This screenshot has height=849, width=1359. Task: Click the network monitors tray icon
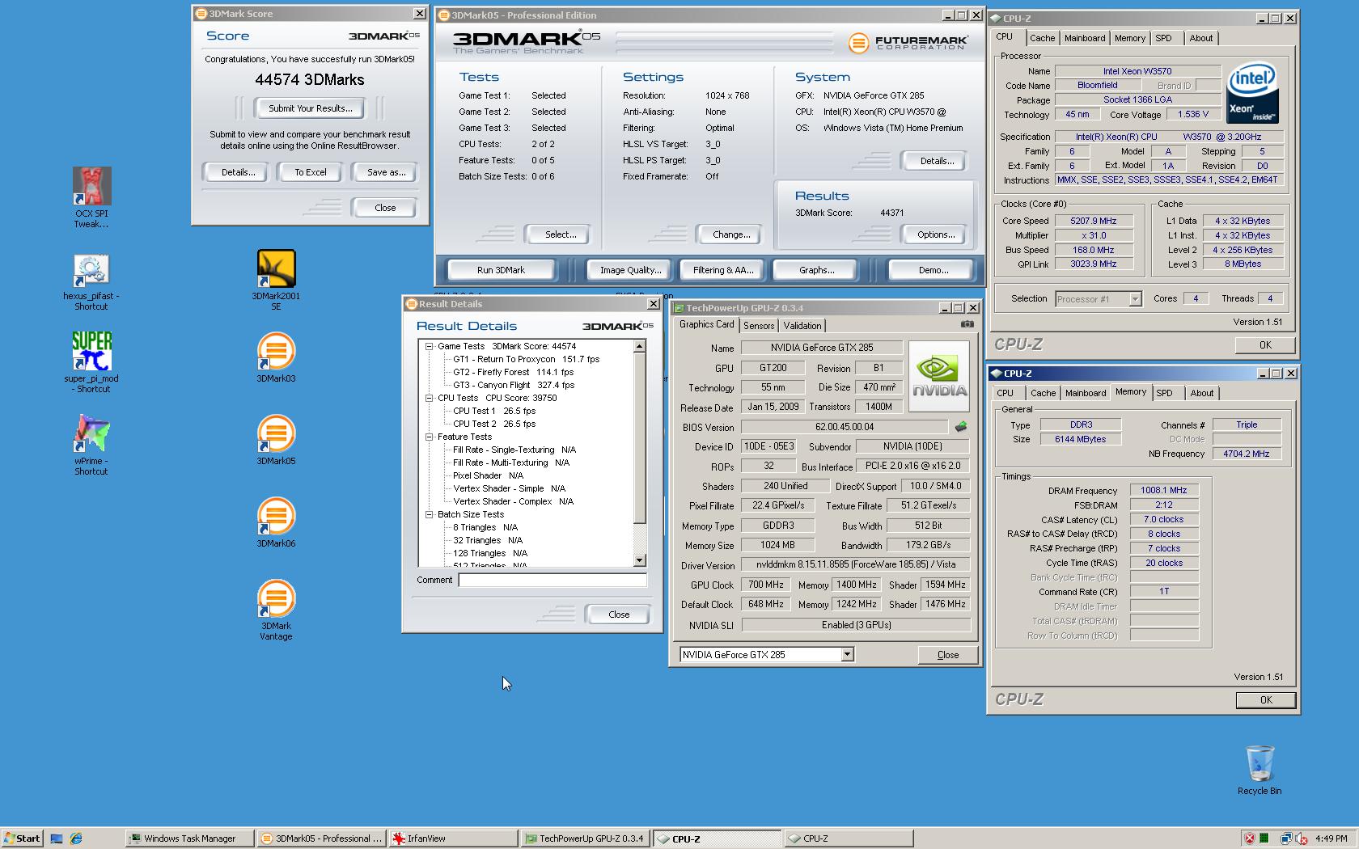point(1285,838)
